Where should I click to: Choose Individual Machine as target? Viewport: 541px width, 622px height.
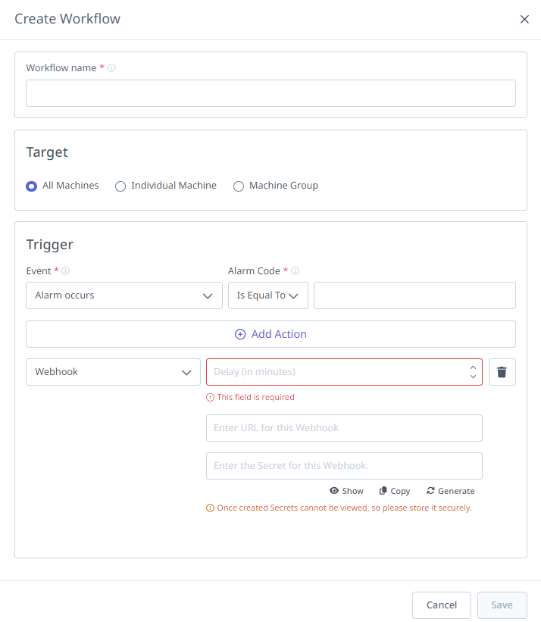tap(120, 186)
